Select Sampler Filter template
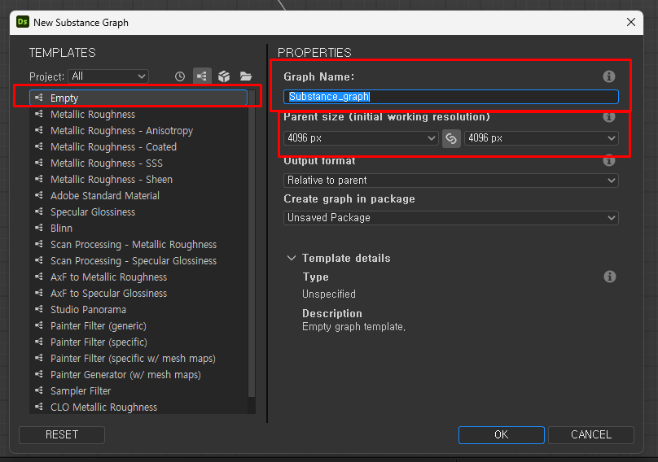The height and width of the screenshot is (462, 658). [x=138, y=391]
